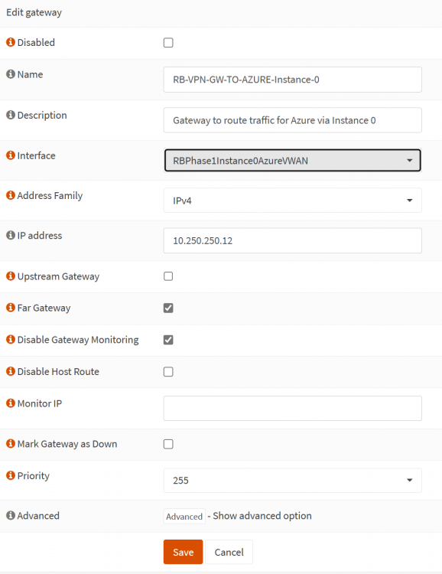Open the Priority 255 dropdown
This screenshot has height=574, width=442.
point(292,480)
